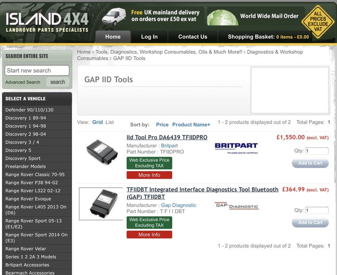Screen dimensions: 337x275
Task: Select Discovery 1 94-98 vehicle
Action: click(x=37, y=126)
